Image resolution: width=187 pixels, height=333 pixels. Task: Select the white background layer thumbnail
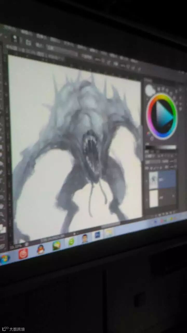(x=153, y=198)
